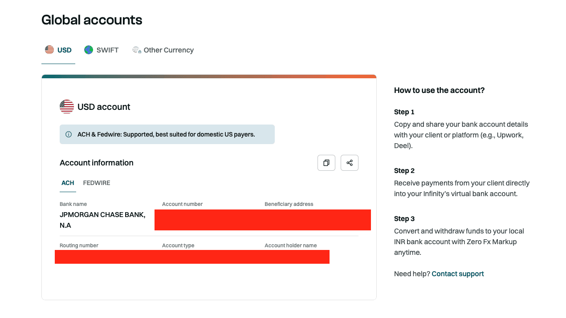The image size is (566, 318).
Task: Click the Routing number label
Action: [79, 246]
